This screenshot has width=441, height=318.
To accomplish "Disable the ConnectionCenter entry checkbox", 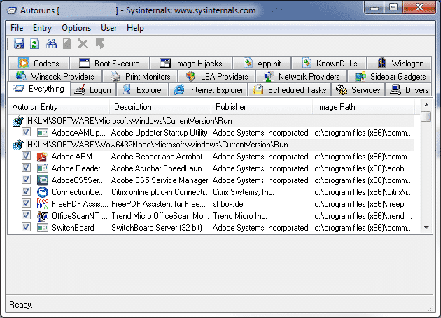I will (26, 191).
